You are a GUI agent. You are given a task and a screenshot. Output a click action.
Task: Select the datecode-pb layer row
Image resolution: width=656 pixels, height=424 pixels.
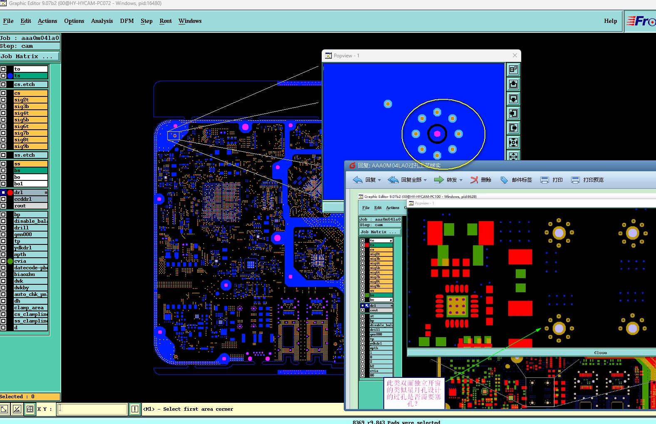tap(31, 268)
